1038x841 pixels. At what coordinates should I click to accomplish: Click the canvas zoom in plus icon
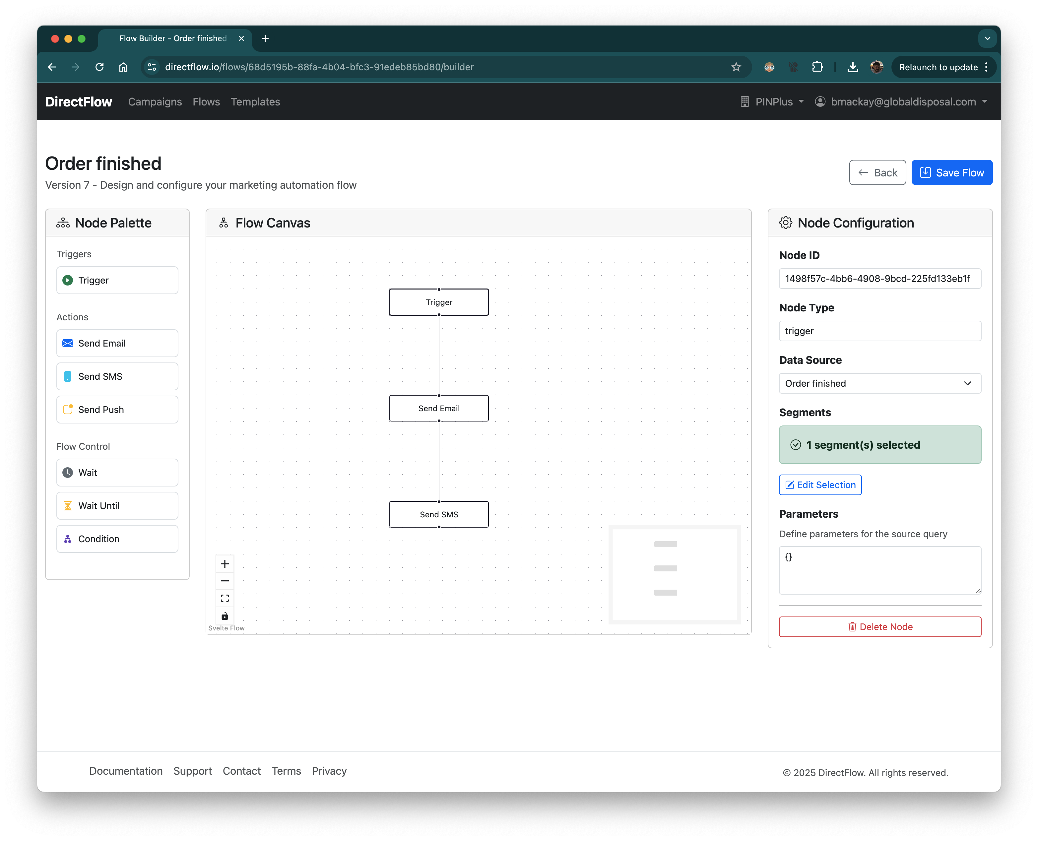tap(225, 563)
